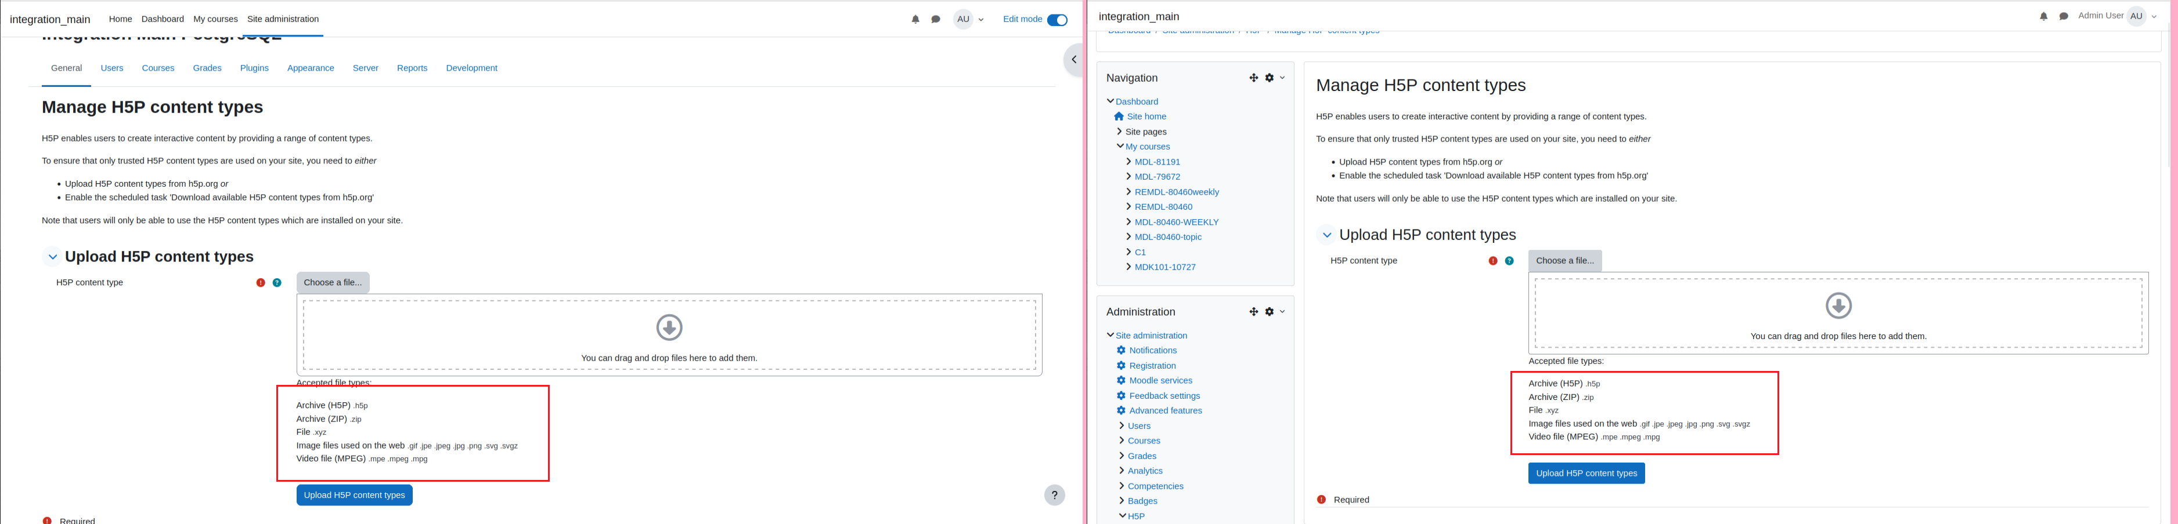The height and width of the screenshot is (524, 2178).
Task: Go to Home in left window navbar
Action: pyautogui.click(x=120, y=19)
